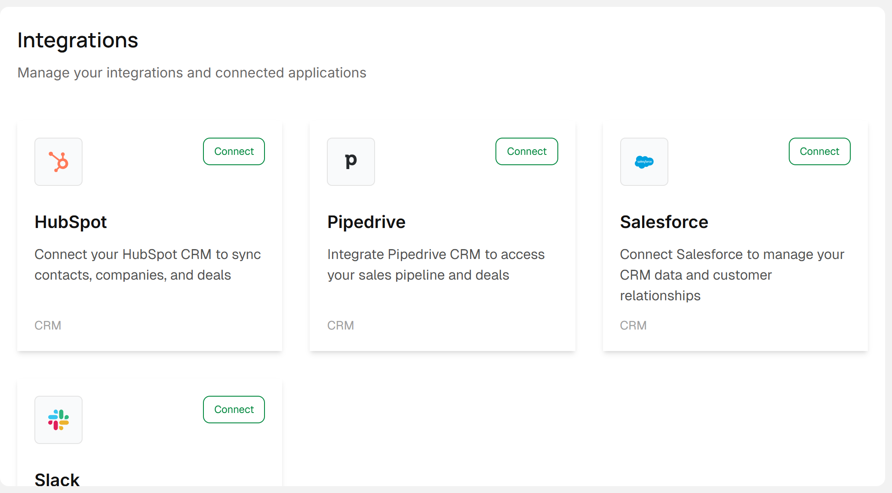Screen dimensions: 892x493
Task: Open the Salesforce card title
Action: 664,222
